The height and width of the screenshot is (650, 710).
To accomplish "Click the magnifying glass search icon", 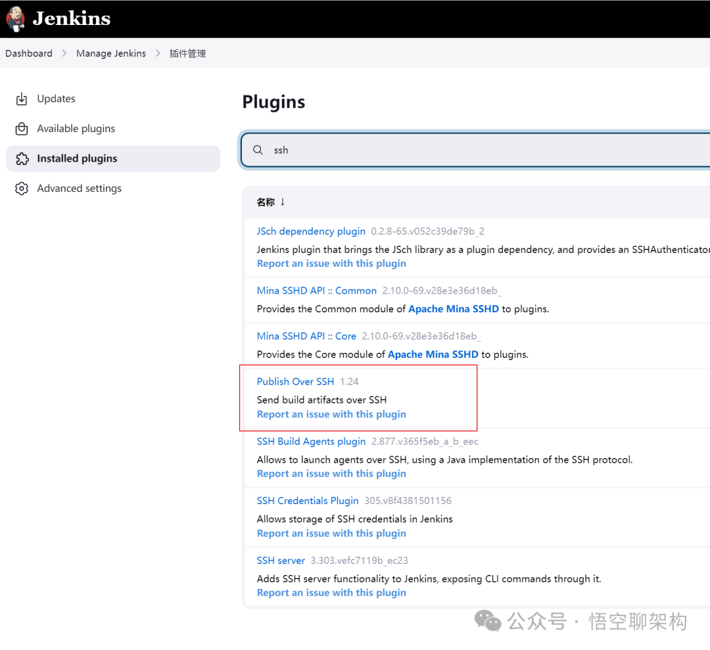I will 258,151.
